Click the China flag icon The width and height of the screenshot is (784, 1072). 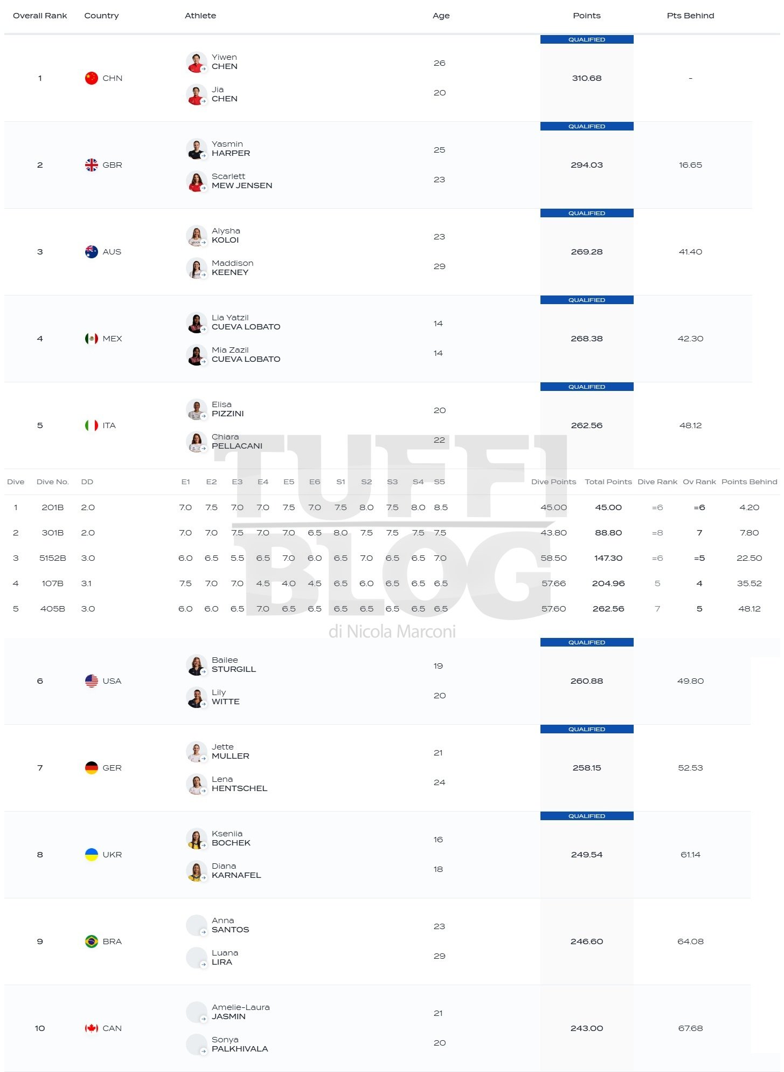pyautogui.click(x=92, y=78)
